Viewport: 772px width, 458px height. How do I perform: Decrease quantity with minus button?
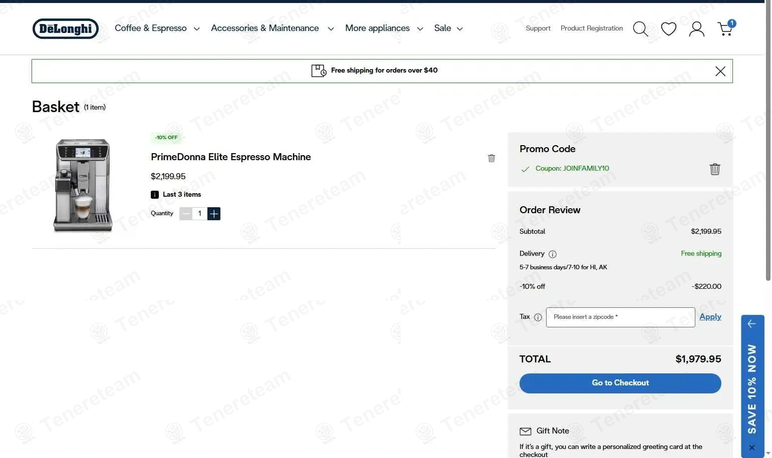point(186,214)
